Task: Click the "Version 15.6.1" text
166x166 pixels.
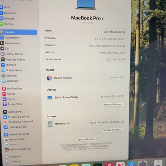Action: (117, 77)
